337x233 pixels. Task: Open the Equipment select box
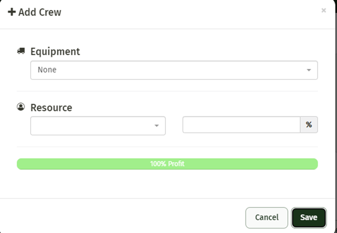(x=174, y=70)
